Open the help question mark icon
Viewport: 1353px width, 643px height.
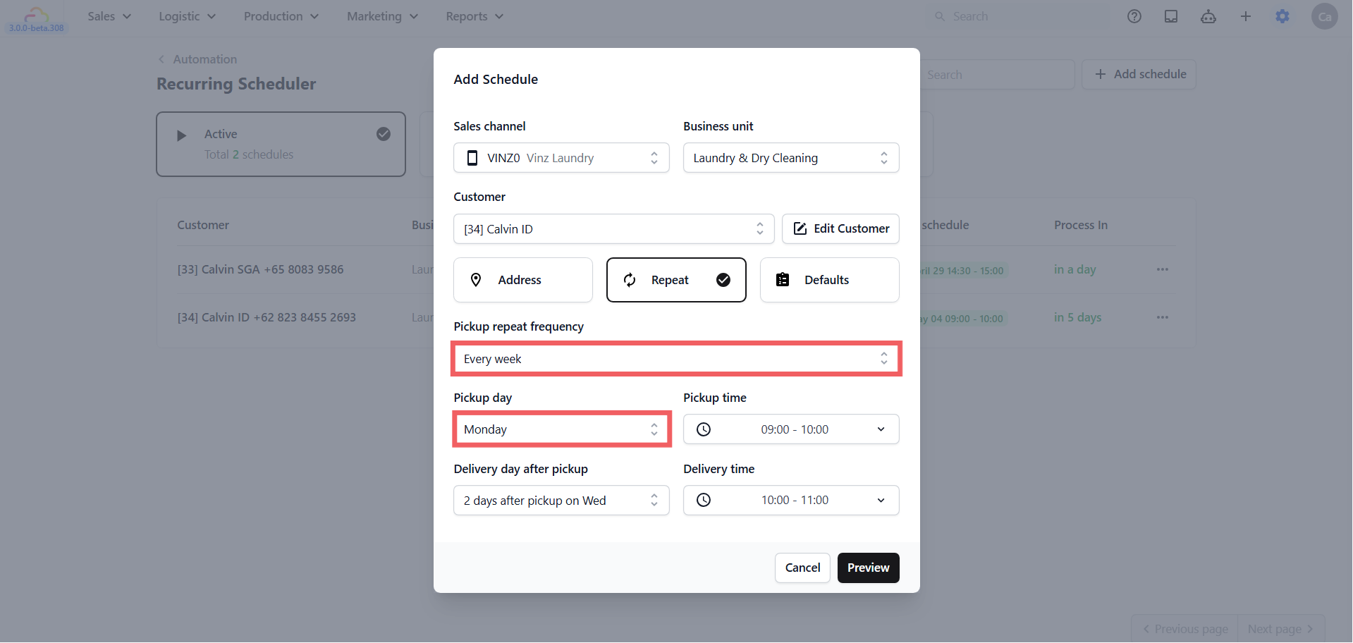tap(1134, 16)
